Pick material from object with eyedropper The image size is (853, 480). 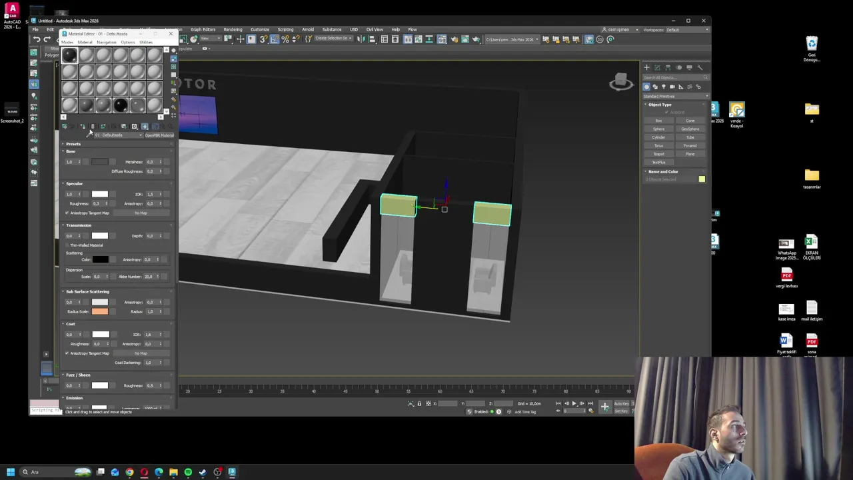click(x=89, y=135)
